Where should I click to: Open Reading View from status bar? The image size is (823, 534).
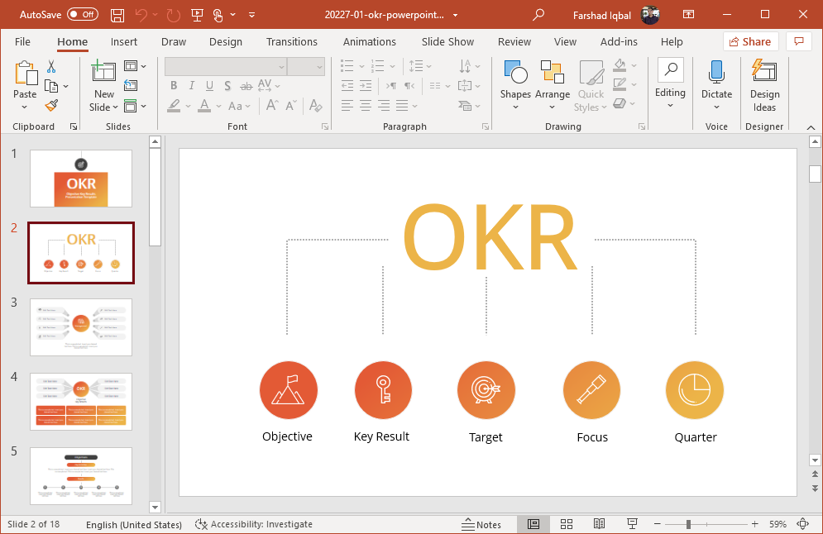pos(599,524)
